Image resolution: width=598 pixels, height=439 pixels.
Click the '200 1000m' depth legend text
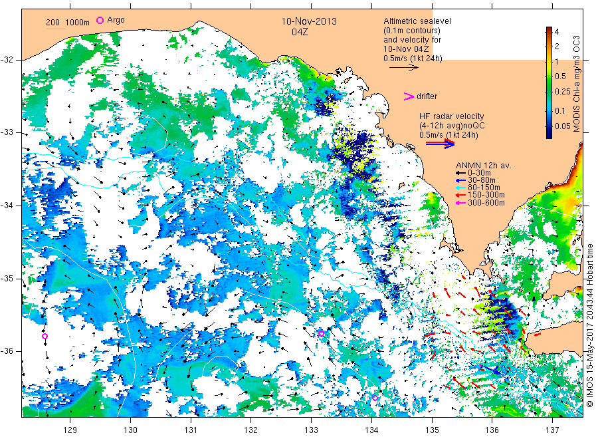click(68, 23)
